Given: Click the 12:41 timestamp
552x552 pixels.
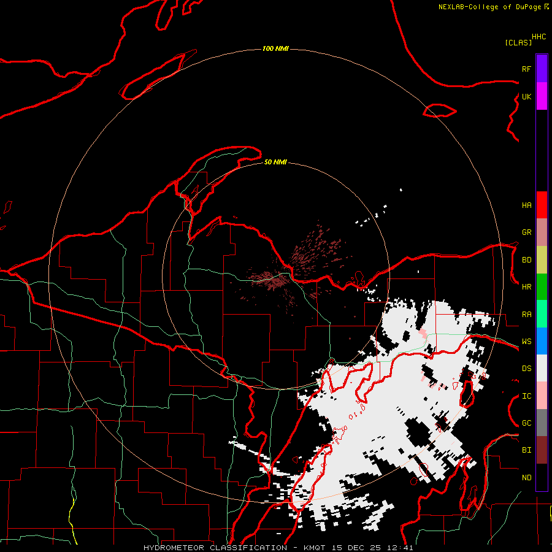Looking at the screenshot, I should [401, 548].
